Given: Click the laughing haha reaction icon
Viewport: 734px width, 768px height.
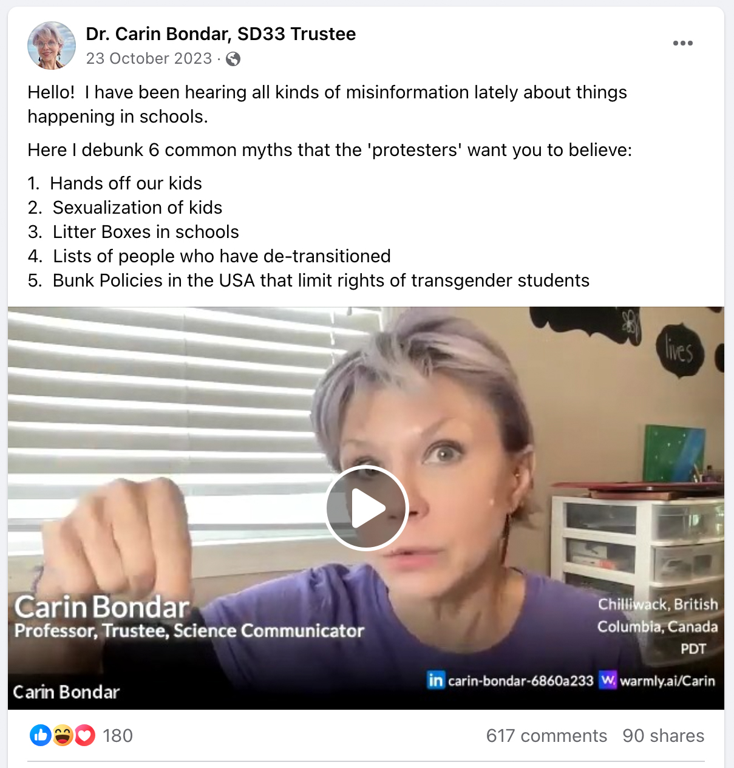Looking at the screenshot, I should pos(63,735).
